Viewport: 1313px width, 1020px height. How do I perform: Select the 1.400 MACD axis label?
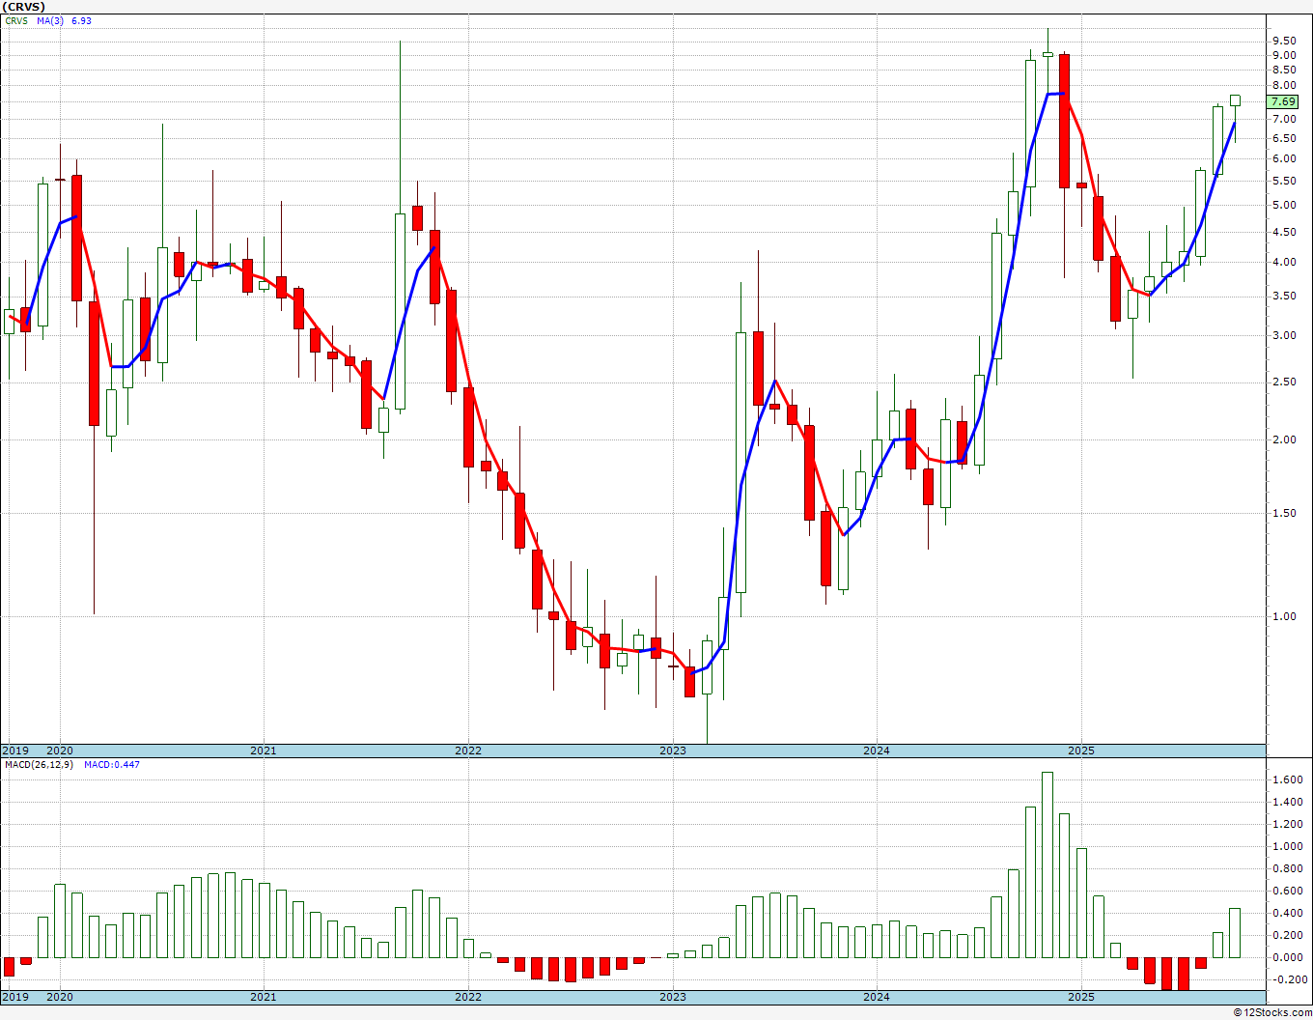coord(1287,803)
